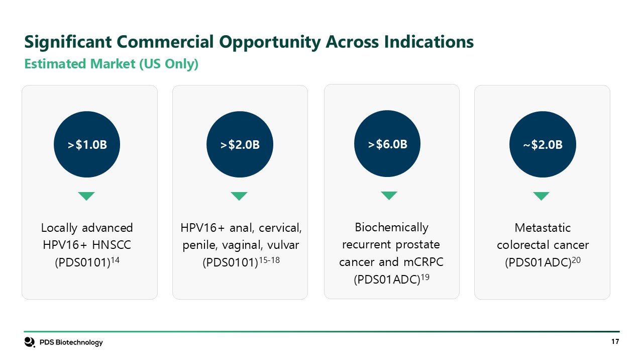Click the green triangle under ~$2.0B
643x362 pixels.
coord(541,196)
